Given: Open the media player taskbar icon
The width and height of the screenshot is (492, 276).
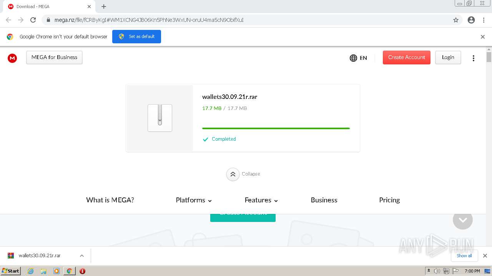Looking at the screenshot, I should 57,271.
